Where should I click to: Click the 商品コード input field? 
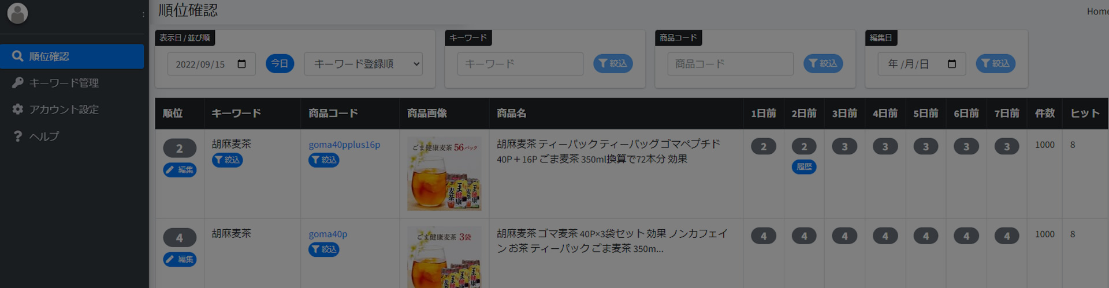(730, 64)
